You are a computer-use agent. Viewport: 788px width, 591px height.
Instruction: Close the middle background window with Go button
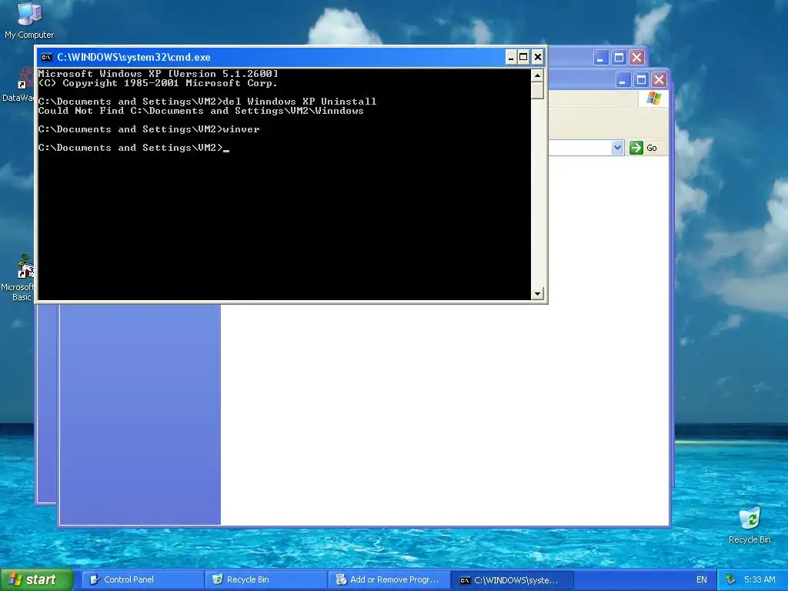pyautogui.click(x=659, y=79)
